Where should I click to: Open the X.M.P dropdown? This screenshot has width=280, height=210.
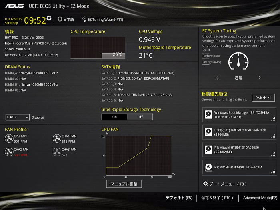click(x=18, y=117)
